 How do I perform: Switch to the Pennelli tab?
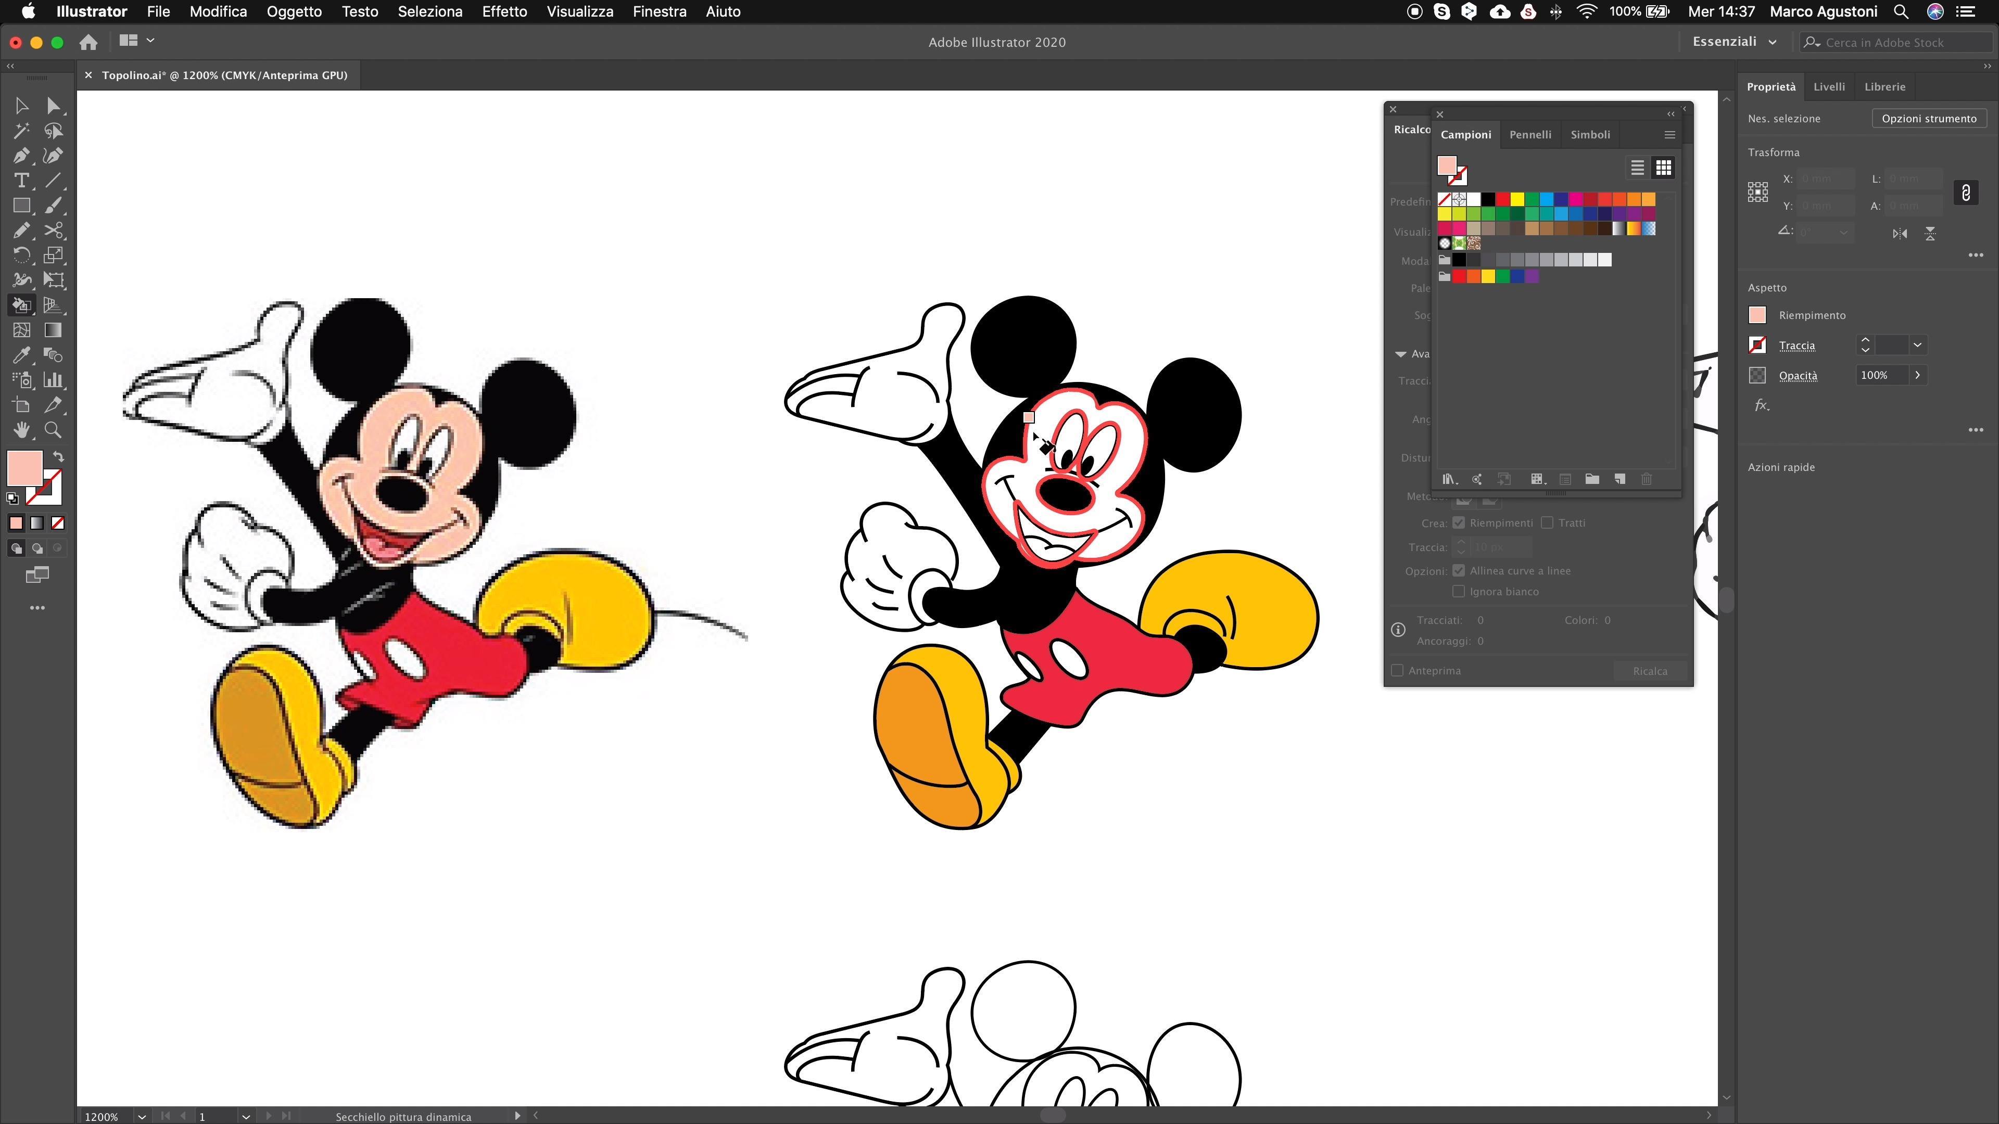click(1530, 135)
